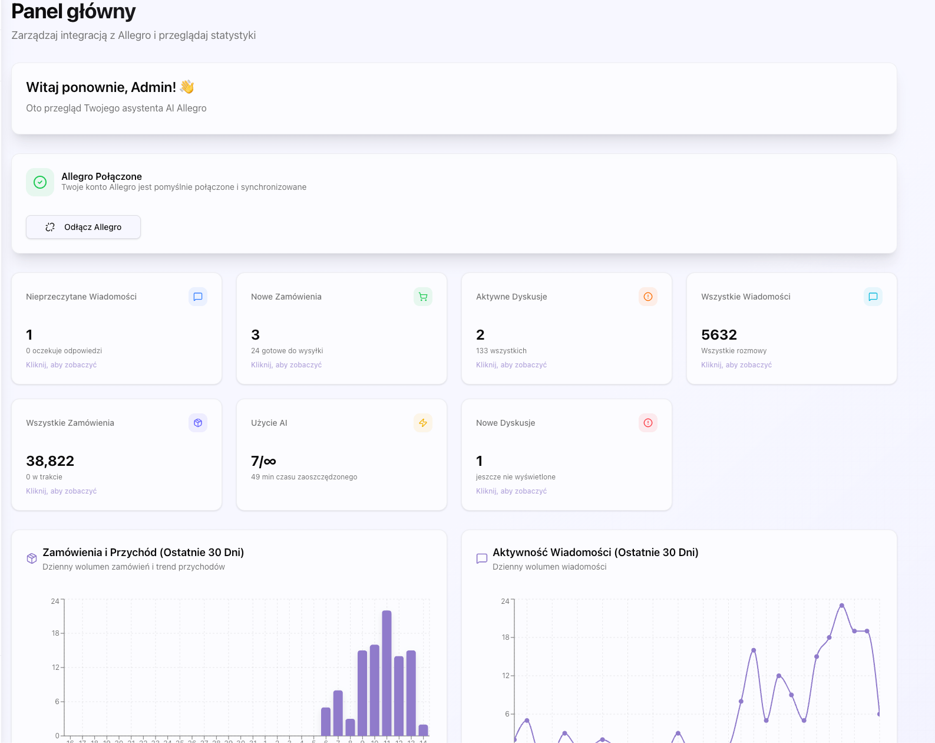Screen dimensions: 935x743
Task: Click the red alert icon in Nowe Dyskusje
Action: (x=648, y=423)
